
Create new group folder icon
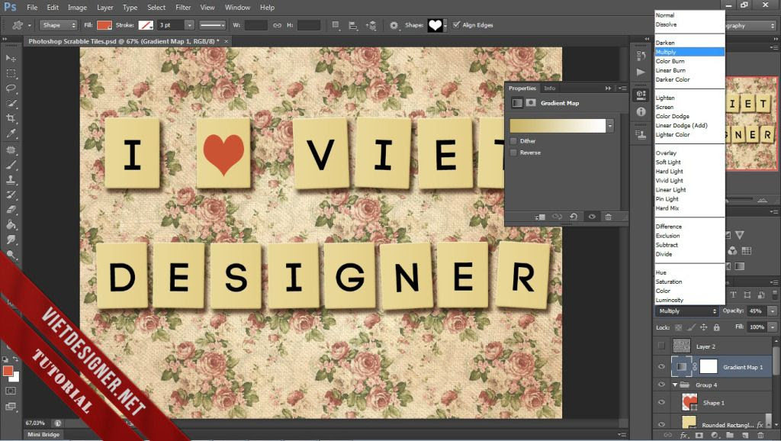coord(730,435)
